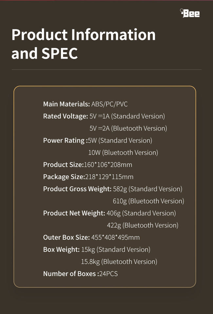213x314 pixels.
Task: Select the Outer Box Size label
Action: 67,237
